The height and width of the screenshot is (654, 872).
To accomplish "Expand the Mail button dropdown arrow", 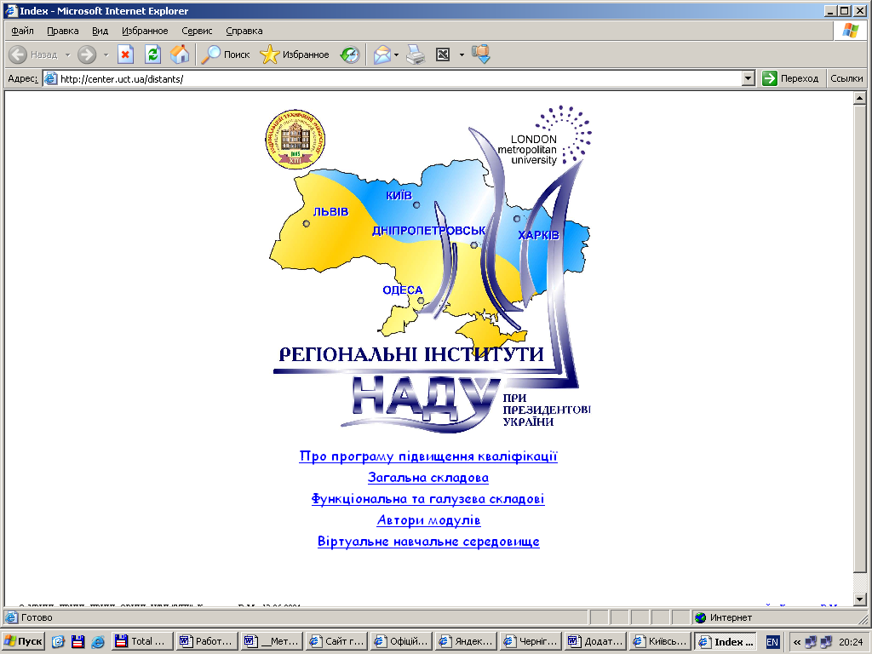I will pyautogui.click(x=396, y=54).
